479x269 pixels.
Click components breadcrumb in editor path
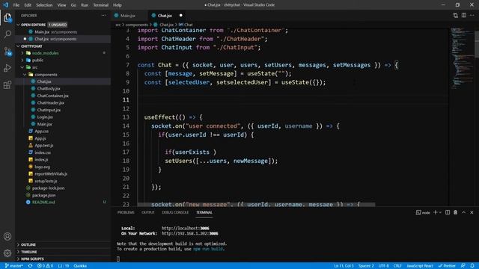pos(136,25)
